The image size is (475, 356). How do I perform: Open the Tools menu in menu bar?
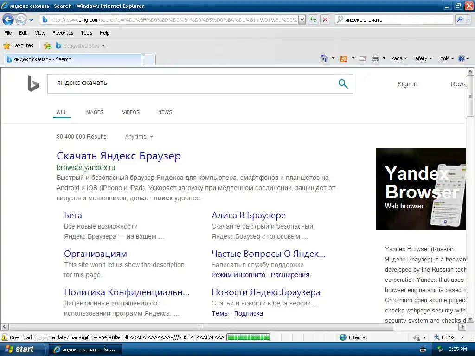point(87,33)
